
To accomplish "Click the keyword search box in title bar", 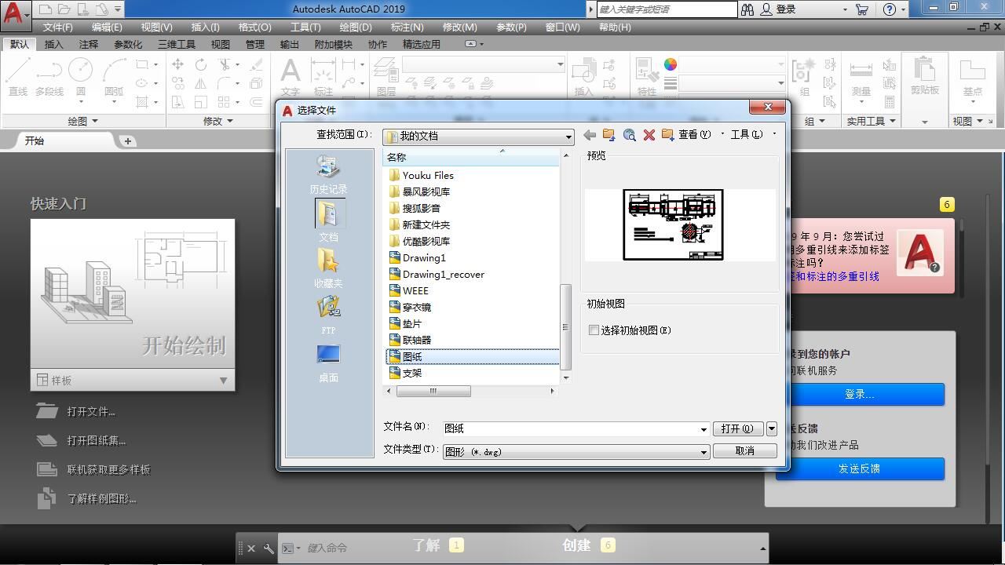I will tap(667, 9).
